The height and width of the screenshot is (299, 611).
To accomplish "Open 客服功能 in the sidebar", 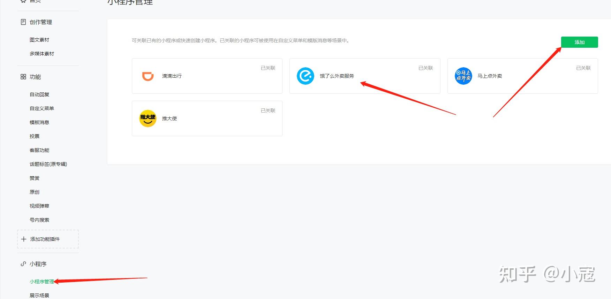I will click(39, 150).
